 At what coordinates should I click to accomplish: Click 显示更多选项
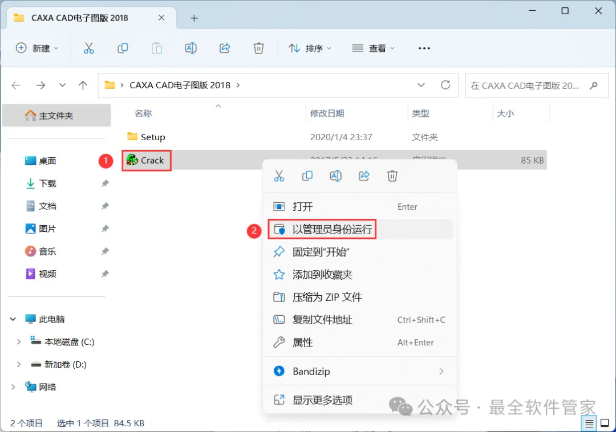(360, 400)
